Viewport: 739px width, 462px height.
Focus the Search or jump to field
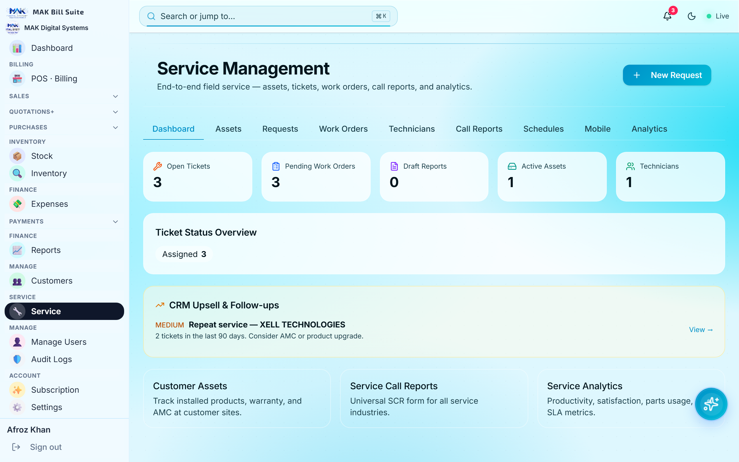click(268, 16)
